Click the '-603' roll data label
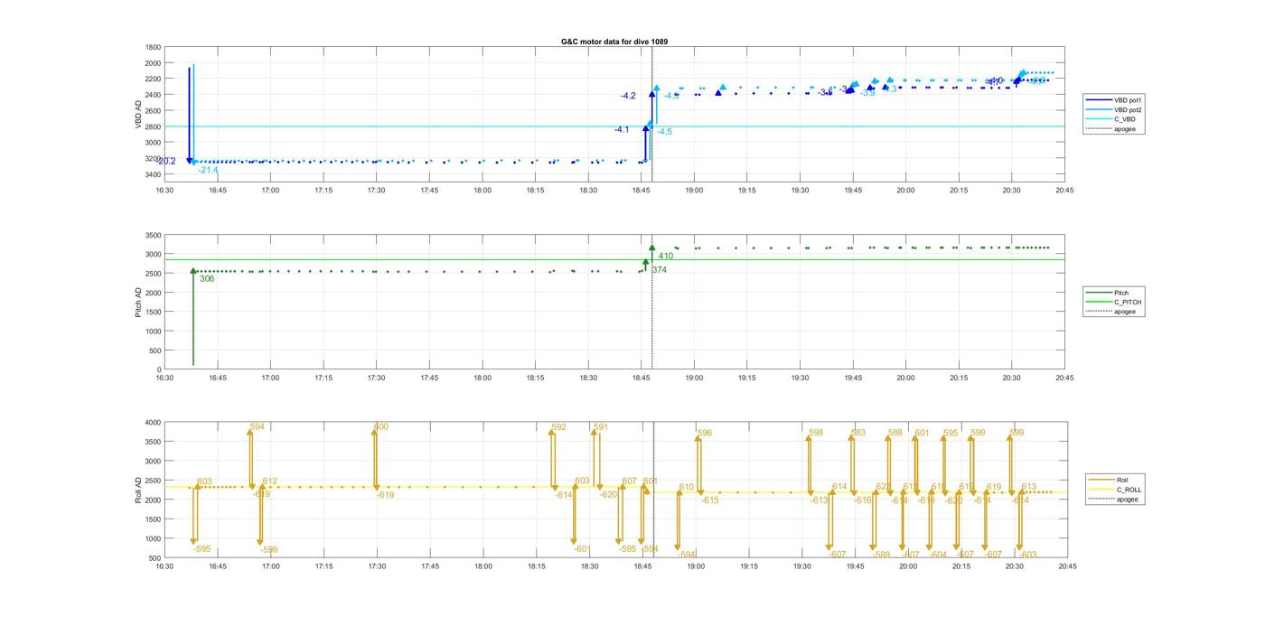 pos(1027,555)
